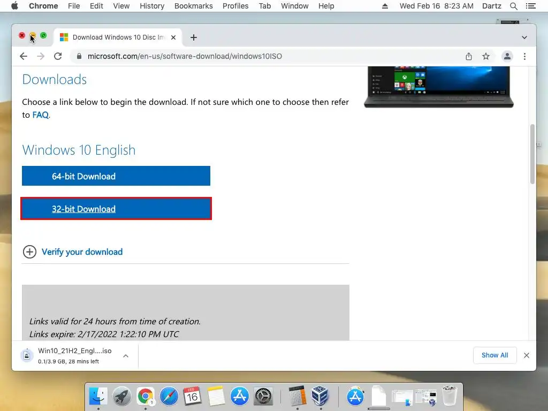
Task: Open Launchpad from the Dock
Action: (x=121, y=397)
